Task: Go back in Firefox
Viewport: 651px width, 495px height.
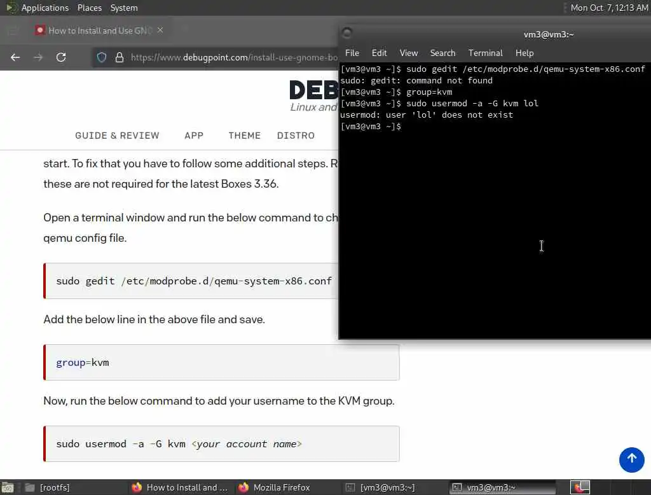Action: (15, 57)
